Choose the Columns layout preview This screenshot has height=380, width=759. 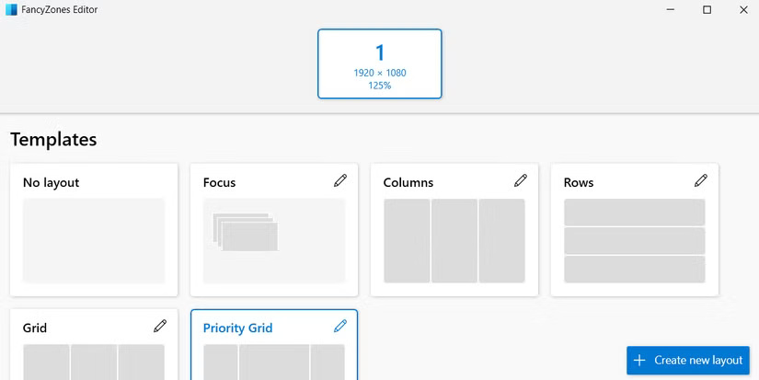coord(454,240)
